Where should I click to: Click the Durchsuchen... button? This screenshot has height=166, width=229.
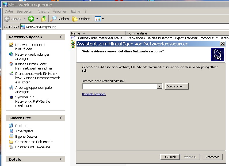click(x=177, y=86)
